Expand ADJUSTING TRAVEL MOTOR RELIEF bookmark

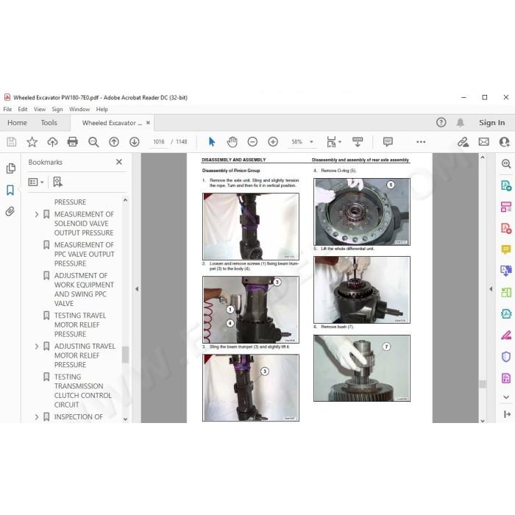37,347
